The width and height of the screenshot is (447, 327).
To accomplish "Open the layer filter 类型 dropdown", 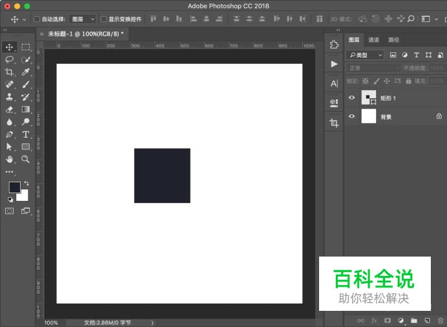I will 365,56.
